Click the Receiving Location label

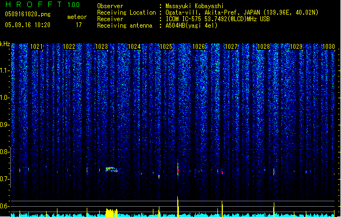(126, 12)
